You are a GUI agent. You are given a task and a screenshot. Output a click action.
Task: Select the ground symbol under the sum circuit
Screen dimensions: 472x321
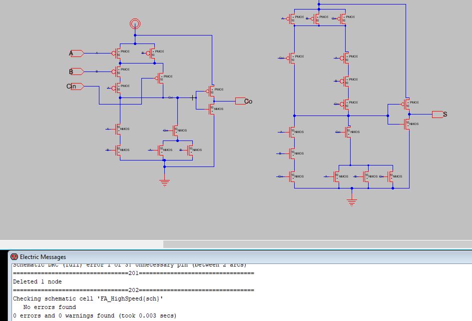pos(352,202)
